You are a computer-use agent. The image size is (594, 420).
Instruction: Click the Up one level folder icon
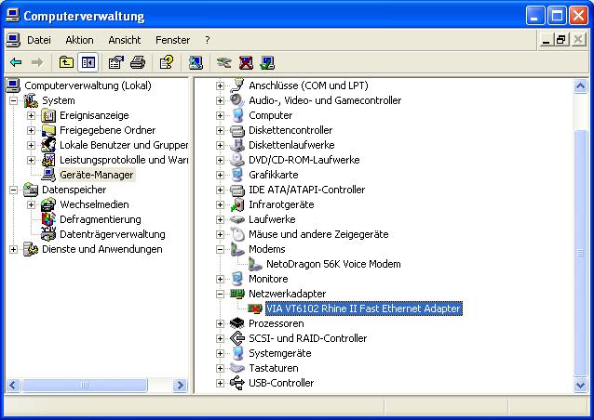coord(66,62)
